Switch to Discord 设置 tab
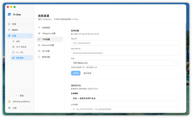Image resolution: width=192 pixels, height=118 pixels. pos(50,45)
